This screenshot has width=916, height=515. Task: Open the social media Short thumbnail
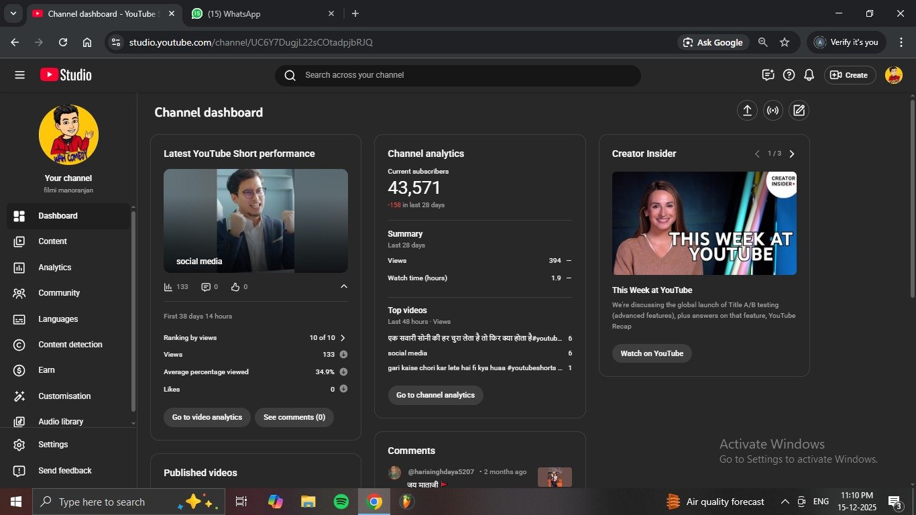255,221
